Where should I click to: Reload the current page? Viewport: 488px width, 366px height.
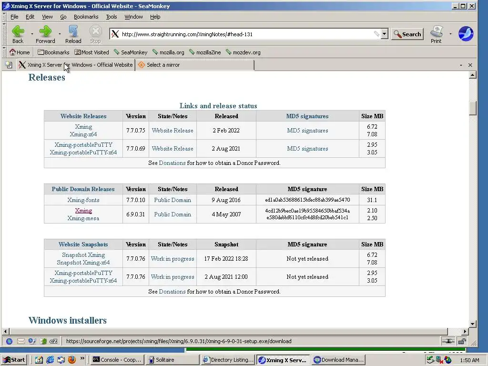pos(73,34)
